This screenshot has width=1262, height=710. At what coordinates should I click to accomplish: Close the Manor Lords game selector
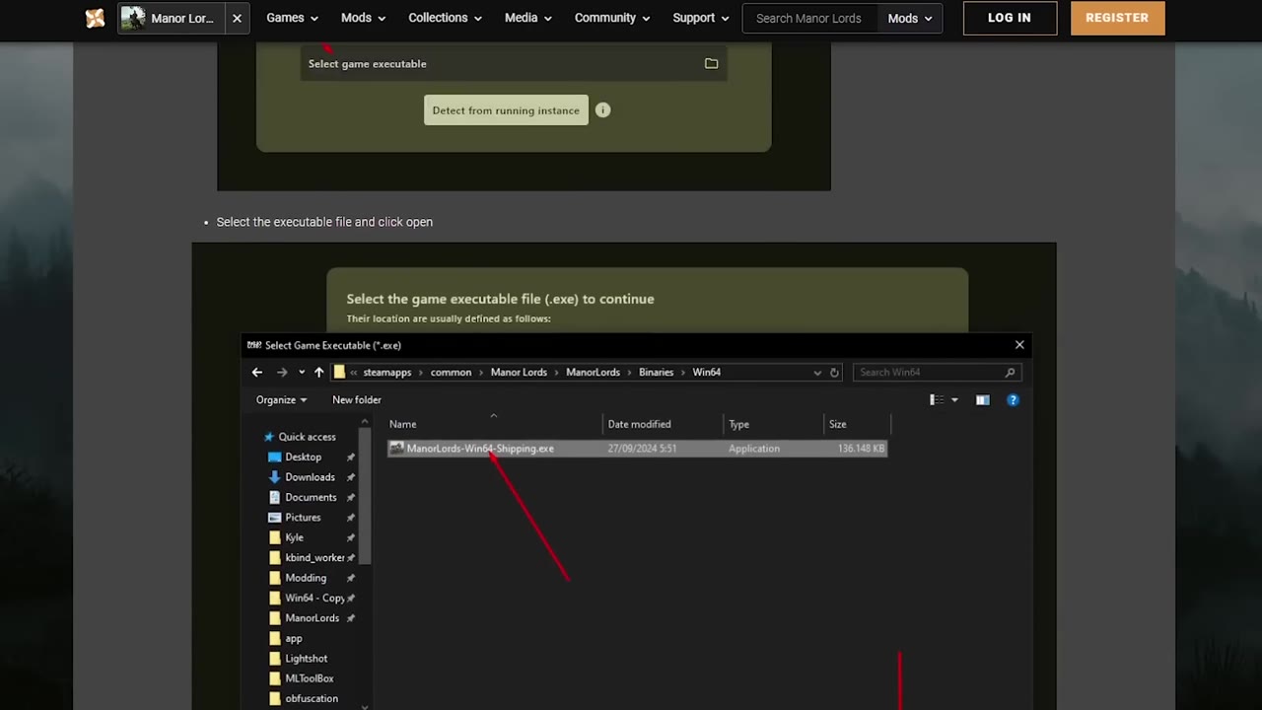click(x=237, y=18)
